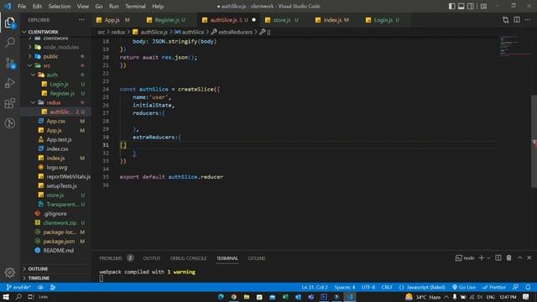Click CRLF end of line selector

pyautogui.click(x=387, y=287)
